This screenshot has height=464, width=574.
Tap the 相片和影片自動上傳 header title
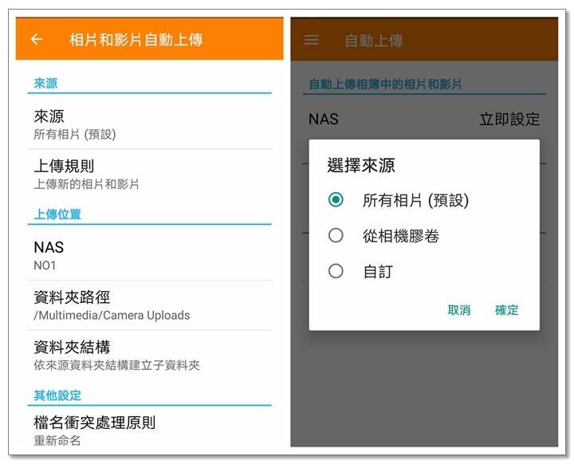pyautogui.click(x=136, y=40)
